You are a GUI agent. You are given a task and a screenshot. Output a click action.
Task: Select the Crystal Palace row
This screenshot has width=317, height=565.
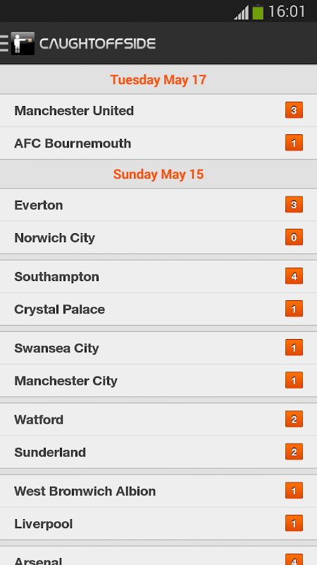(x=158, y=309)
